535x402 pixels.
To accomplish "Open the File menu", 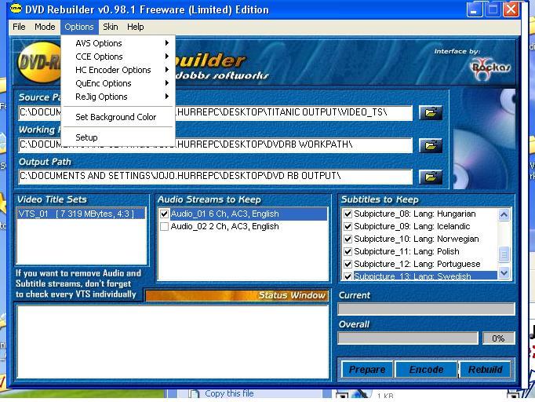I will tap(19, 27).
